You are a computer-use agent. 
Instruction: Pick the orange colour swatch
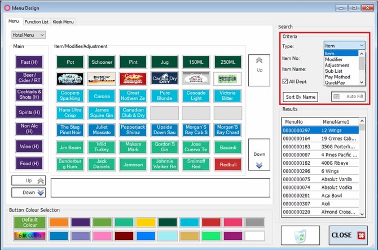[x=59, y=222]
